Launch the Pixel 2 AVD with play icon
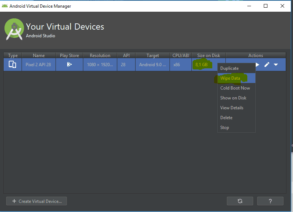This screenshot has width=293, height=212. (258, 65)
